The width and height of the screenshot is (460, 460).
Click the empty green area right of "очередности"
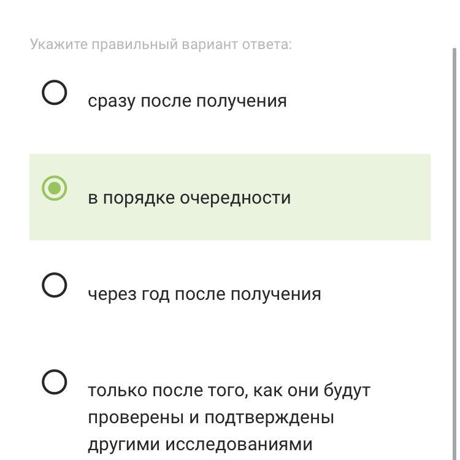(362, 197)
